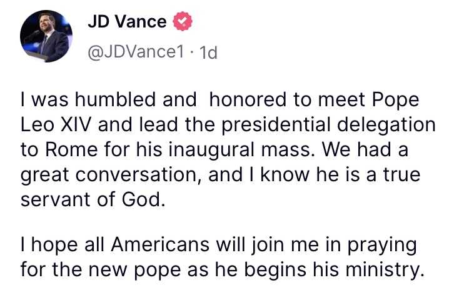469x300 pixels.
Task: Click the word "ministry" ending the post
Action: click(381, 270)
